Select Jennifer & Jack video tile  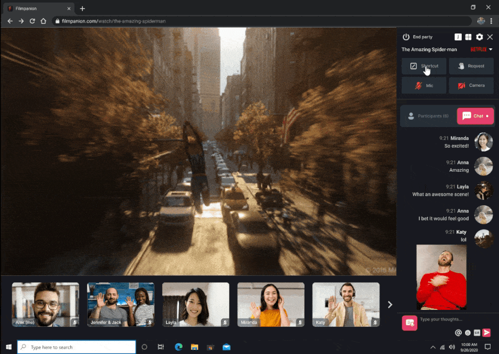tap(121, 305)
